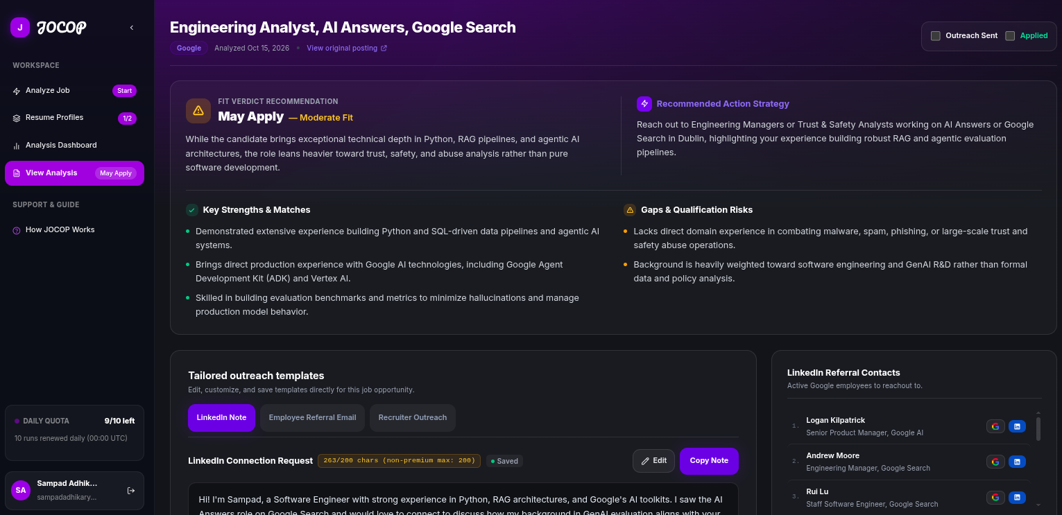Viewport: 1062px width, 515px height.
Task: Click the JOCOP logo icon
Action: tap(20, 28)
